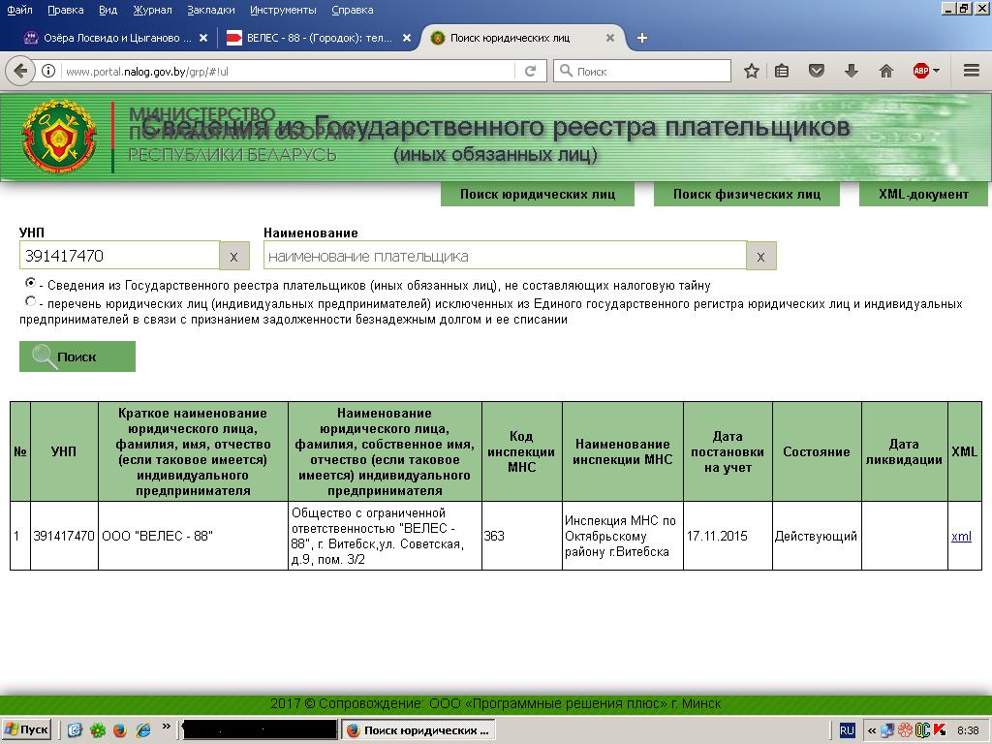Open the downloads arrow icon

(x=852, y=71)
